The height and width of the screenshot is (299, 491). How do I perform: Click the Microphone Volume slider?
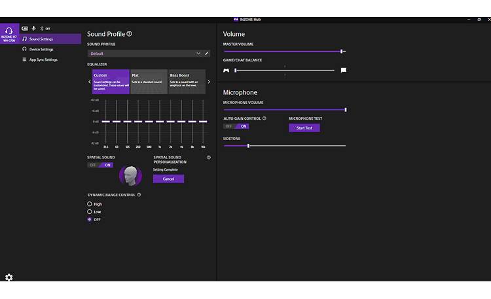[285, 110]
